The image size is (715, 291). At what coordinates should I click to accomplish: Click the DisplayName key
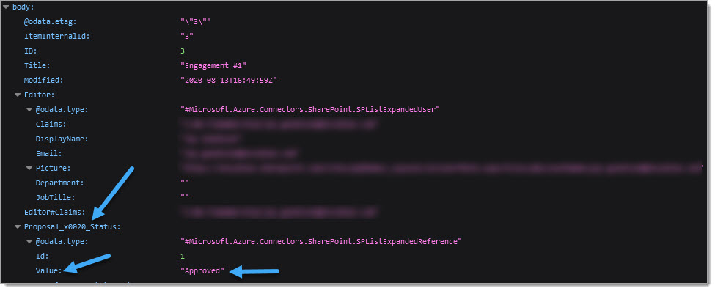click(x=62, y=139)
